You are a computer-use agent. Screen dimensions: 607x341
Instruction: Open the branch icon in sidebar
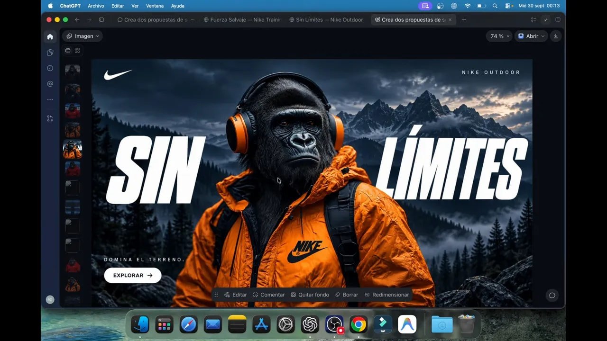(x=50, y=118)
